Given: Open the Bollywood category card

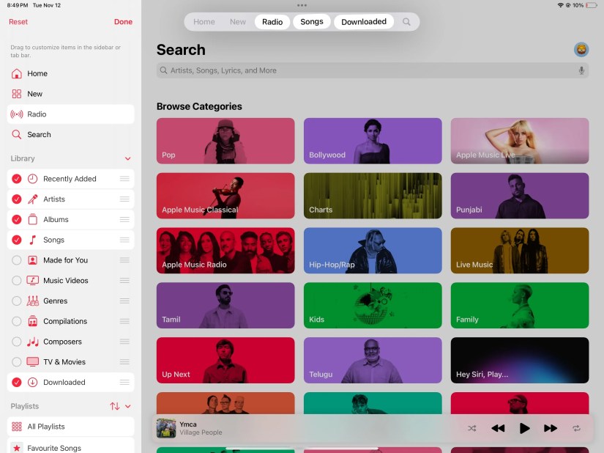Looking at the screenshot, I should click(x=373, y=141).
